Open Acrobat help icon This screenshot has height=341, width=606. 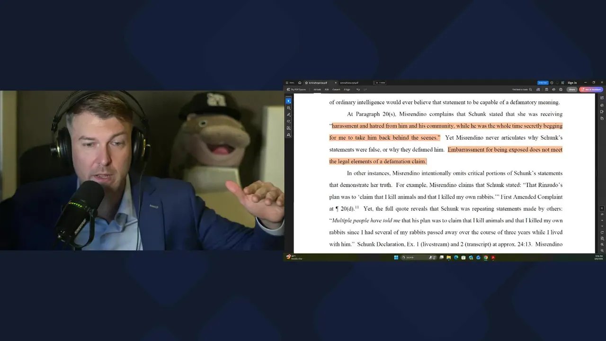click(x=552, y=83)
